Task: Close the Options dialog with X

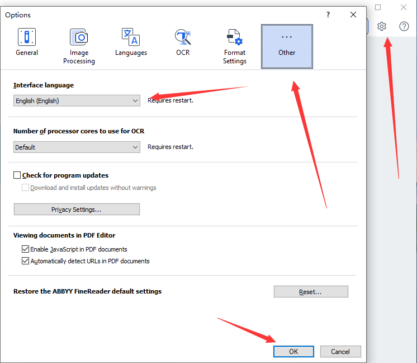Action: (x=353, y=15)
